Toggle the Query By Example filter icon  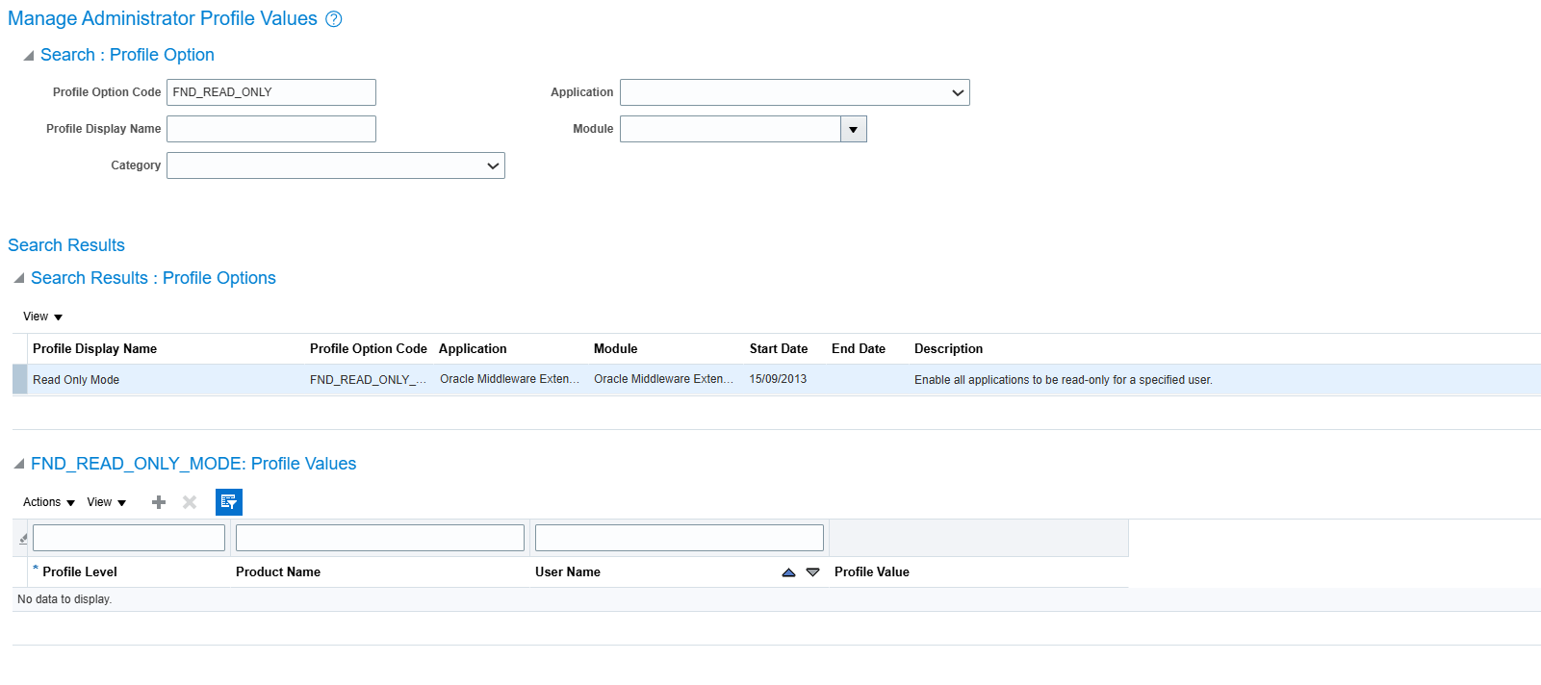[229, 502]
